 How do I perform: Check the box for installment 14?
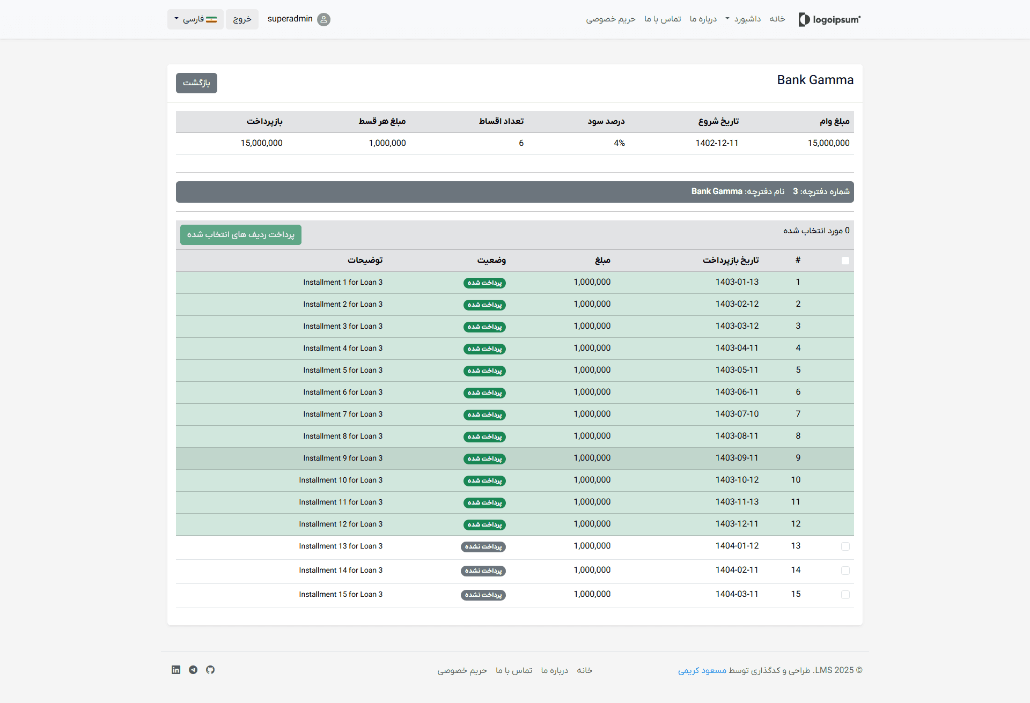click(845, 571)
